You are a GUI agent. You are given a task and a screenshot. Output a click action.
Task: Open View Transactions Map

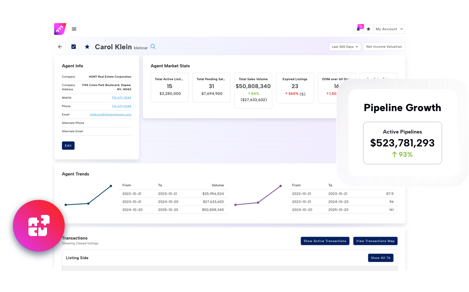click(375, 241)
